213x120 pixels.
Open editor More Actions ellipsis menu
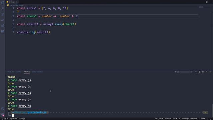(x=210, y=2)
